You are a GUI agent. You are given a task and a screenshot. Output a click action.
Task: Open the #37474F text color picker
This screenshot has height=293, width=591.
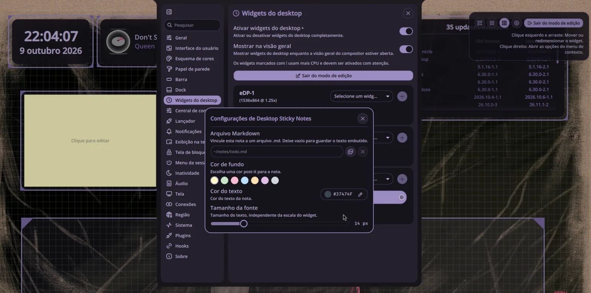point(344,194)
